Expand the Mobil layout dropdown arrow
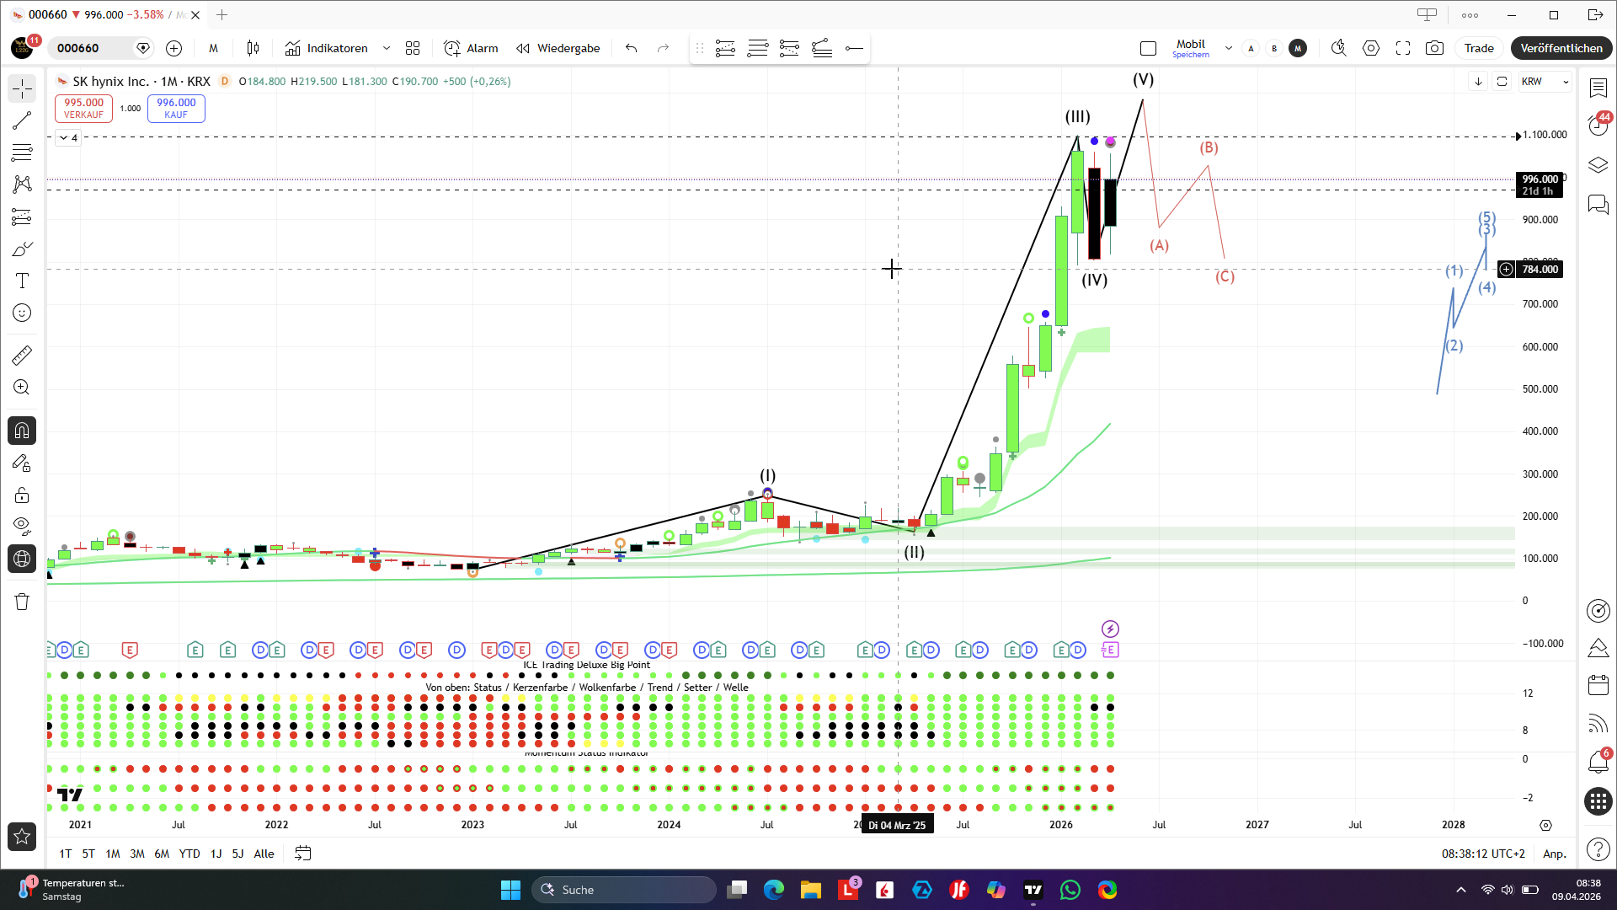The image size is (1617, 910). tap(1229, 48)
